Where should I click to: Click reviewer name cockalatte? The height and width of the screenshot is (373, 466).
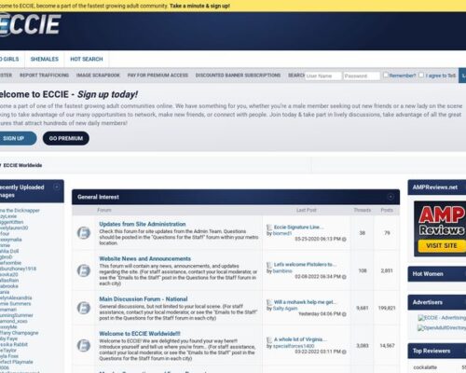click(425, 367)
